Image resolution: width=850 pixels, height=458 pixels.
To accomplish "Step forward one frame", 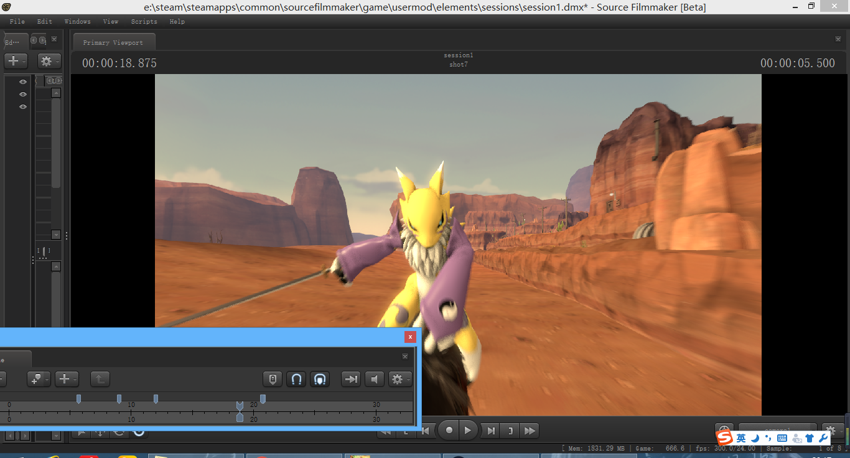I will click(x=491, y=431).
